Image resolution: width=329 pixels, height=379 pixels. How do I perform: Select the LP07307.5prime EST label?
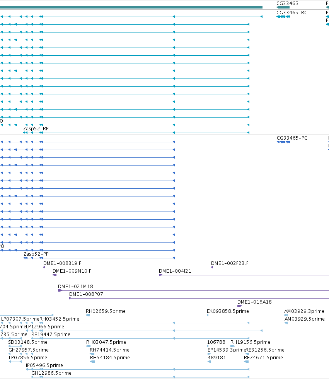(x=20, y=319)
